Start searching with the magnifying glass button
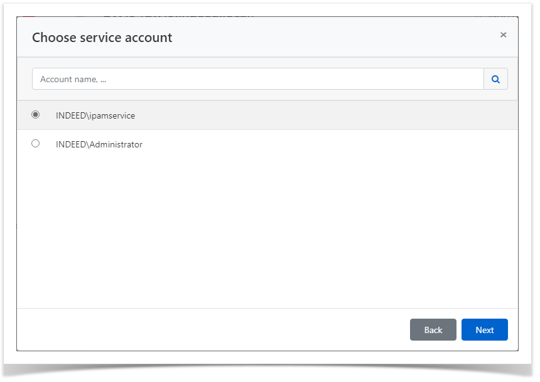The width and height of the screenshot is (540, 382). (495, 78)
